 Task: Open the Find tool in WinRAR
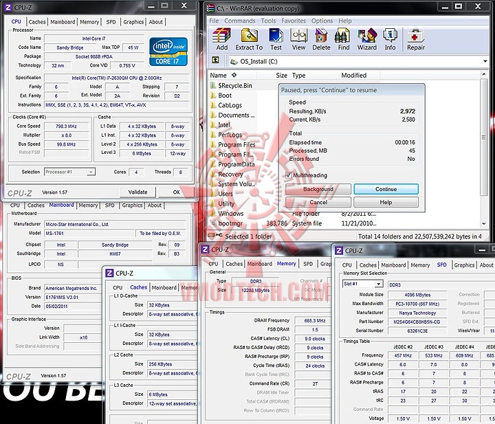tap(344, 39)
